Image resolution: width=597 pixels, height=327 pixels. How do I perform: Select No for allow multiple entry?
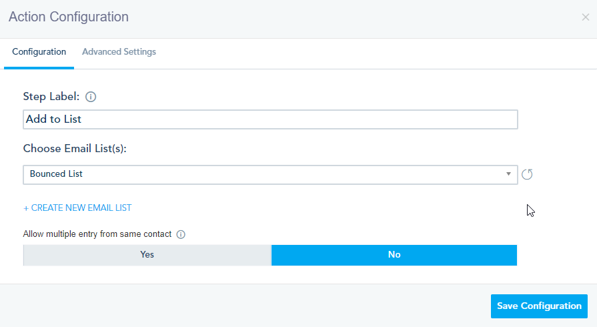pos(394,255)
